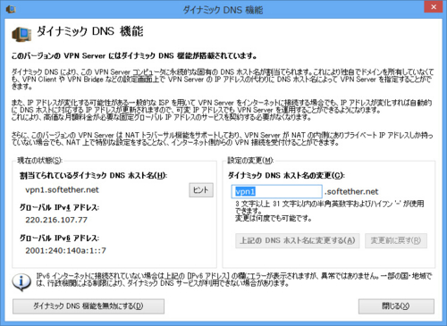The height and width of the screenshot is (326, 447).
Task: Click ダイナミック DNS 機能を無効にする(D) button
Action: [89, 306]
